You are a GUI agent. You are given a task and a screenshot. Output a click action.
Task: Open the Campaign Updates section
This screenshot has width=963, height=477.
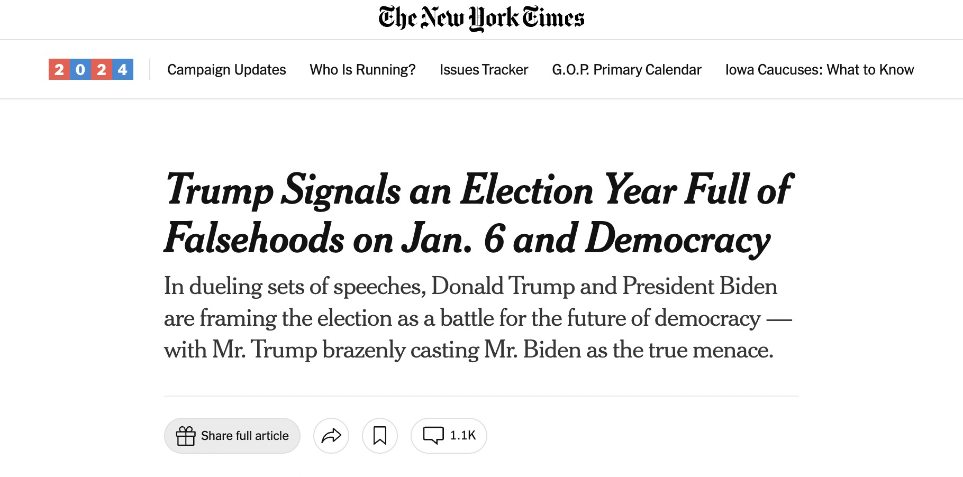coord(226,70)
